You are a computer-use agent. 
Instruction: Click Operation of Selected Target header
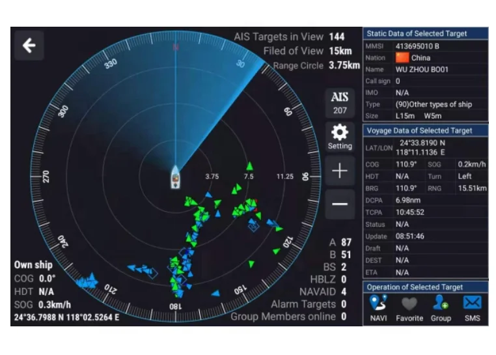[426, 287]
